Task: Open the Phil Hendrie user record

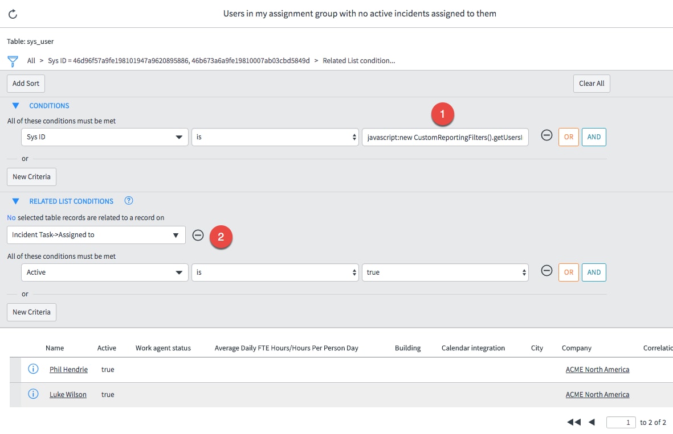Action: tap(68, 369)
